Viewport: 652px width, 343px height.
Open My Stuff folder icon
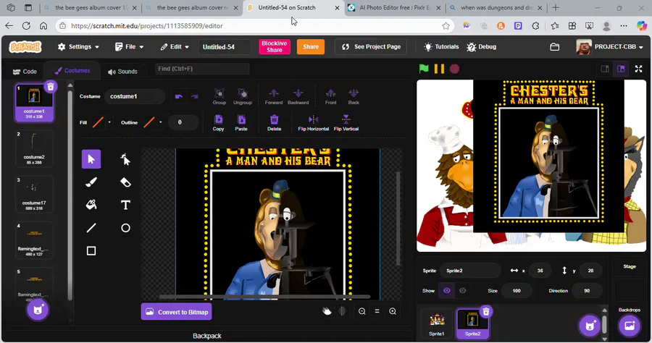[554, 47]
